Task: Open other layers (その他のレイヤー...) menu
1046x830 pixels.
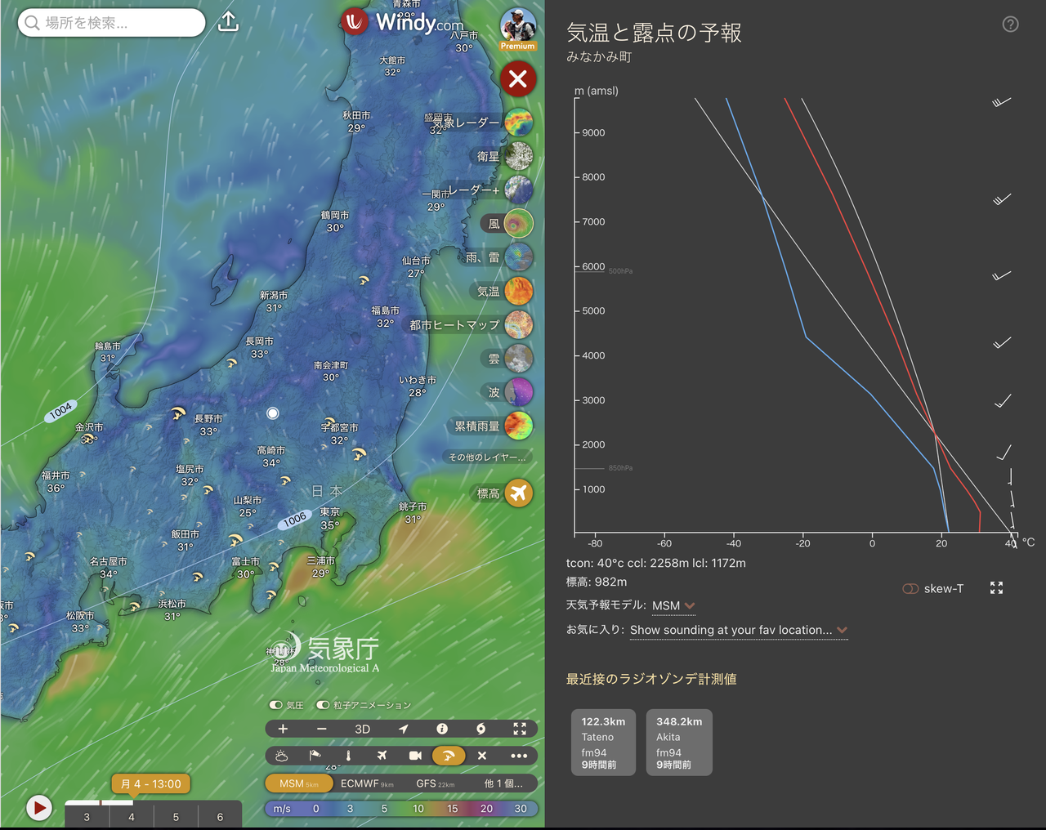Action: point(487,457)
